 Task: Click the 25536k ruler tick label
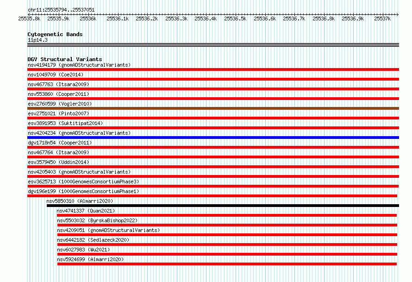(88, 19)
